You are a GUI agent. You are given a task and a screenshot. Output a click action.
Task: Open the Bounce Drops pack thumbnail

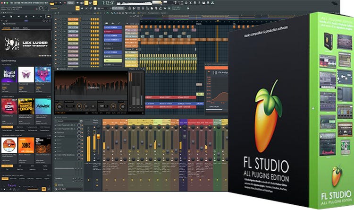pos(26,106)
